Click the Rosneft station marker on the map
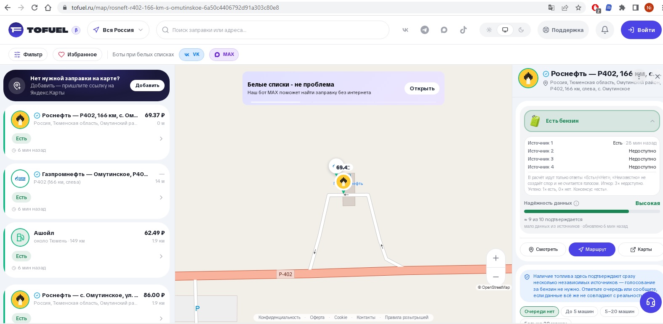 (x=343, y=182)
